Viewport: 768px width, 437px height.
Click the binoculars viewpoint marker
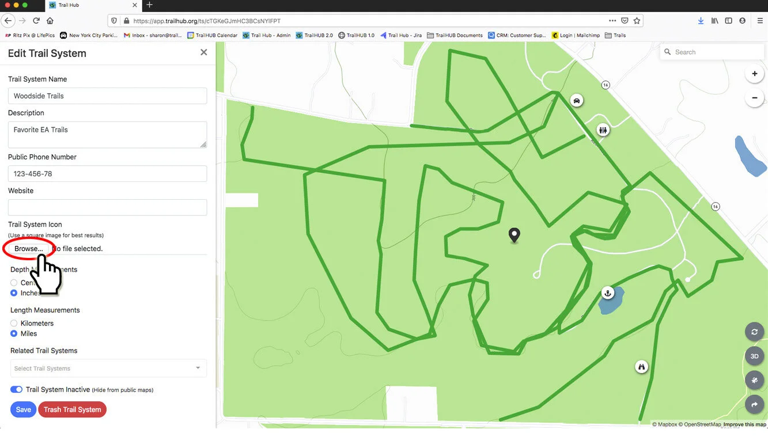[641, 367]
